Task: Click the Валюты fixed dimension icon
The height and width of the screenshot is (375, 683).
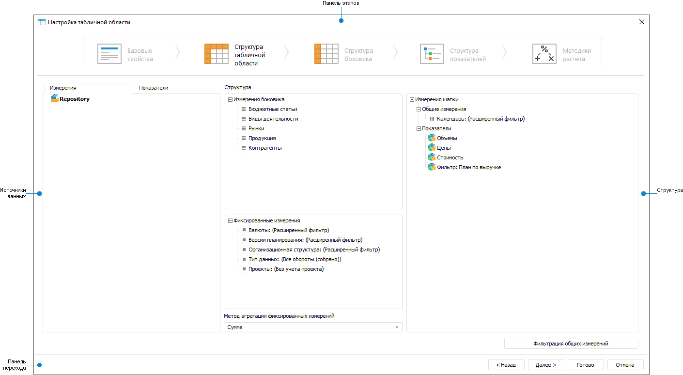Action: 244,230
